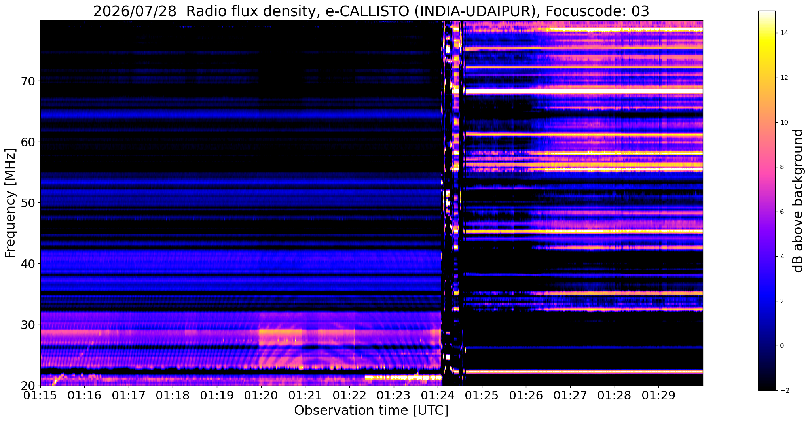Click the 01:27 time axis tick label
The image size is (810, 422).
click(570, 396)
